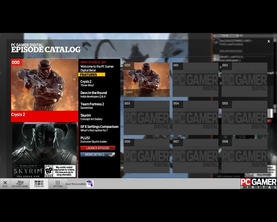The width and height of the screenshot is (277, 222).
Task: Select upcoming episode 006 tile
Action: point(147,156)
